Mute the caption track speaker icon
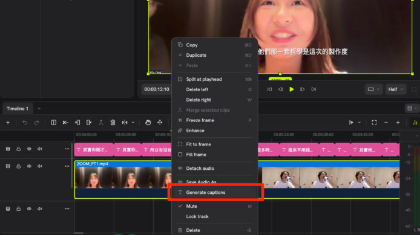Image resolution: width=420 pixels, height=235 pixels. [40, 149]
